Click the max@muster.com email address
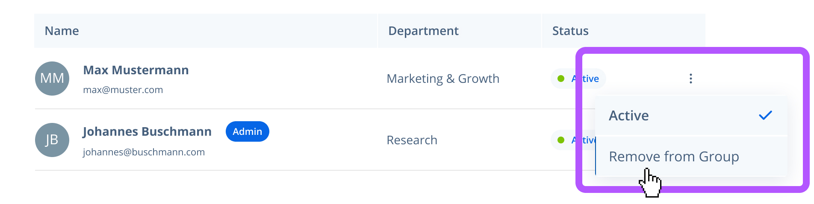The height and width of the screenshot is (204, 814). [123, 90]
